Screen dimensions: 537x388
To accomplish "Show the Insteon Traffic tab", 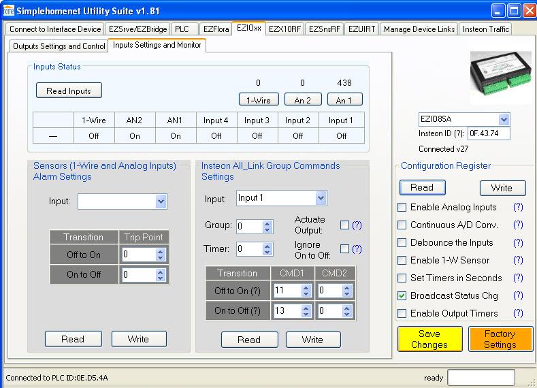I will tap(486, 29).
